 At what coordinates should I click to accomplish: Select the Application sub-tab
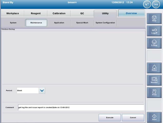click(x=59, y=23)
